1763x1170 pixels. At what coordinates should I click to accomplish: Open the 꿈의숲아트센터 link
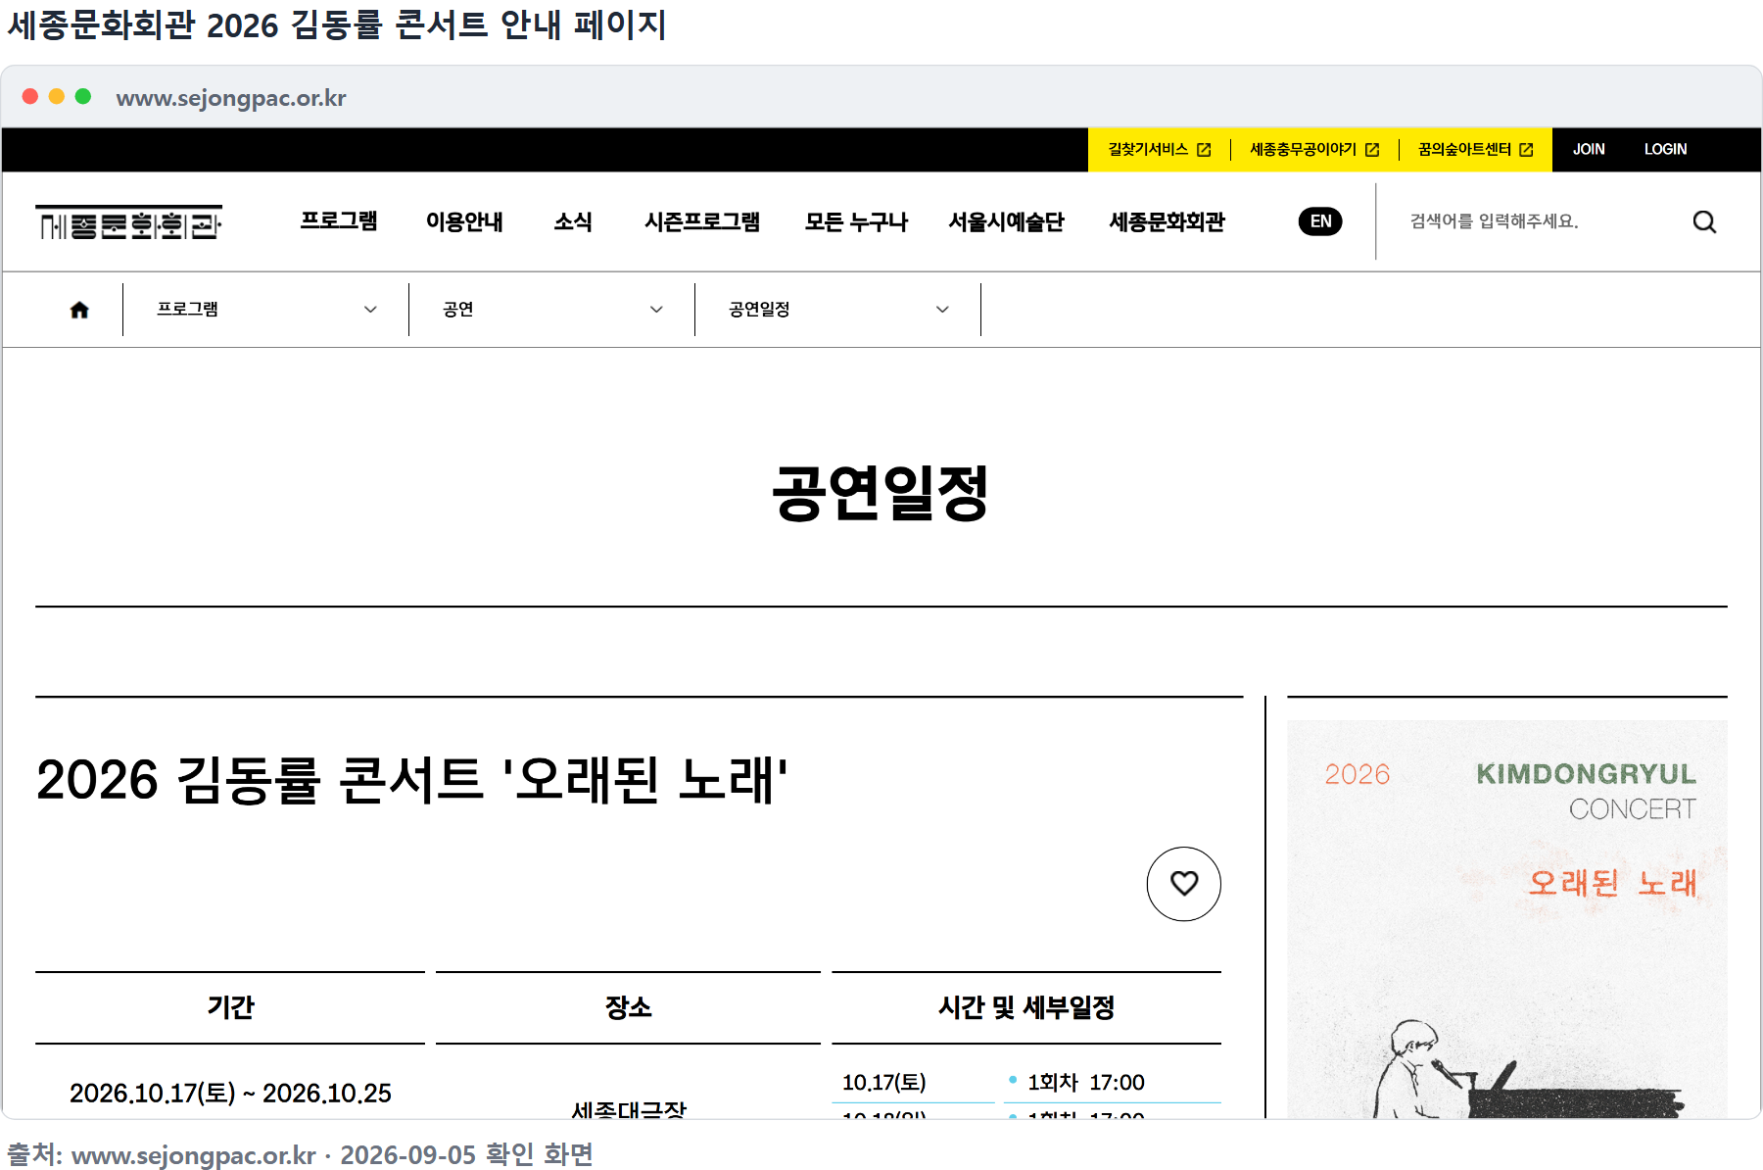pos(1475,150)
